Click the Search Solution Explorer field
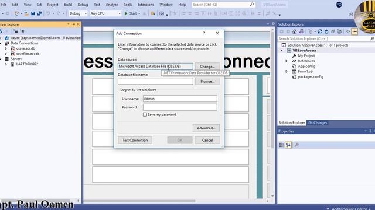The width and height of the screenshot is (375, 210). point(326,38)
